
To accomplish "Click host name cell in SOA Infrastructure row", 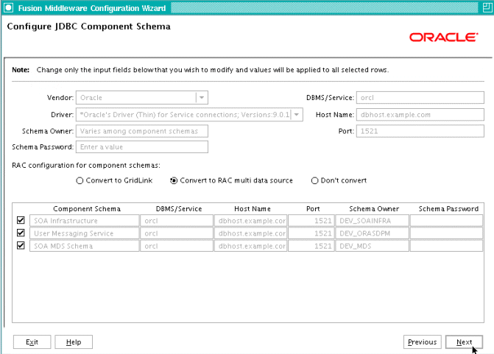I will tap(250, 221).
